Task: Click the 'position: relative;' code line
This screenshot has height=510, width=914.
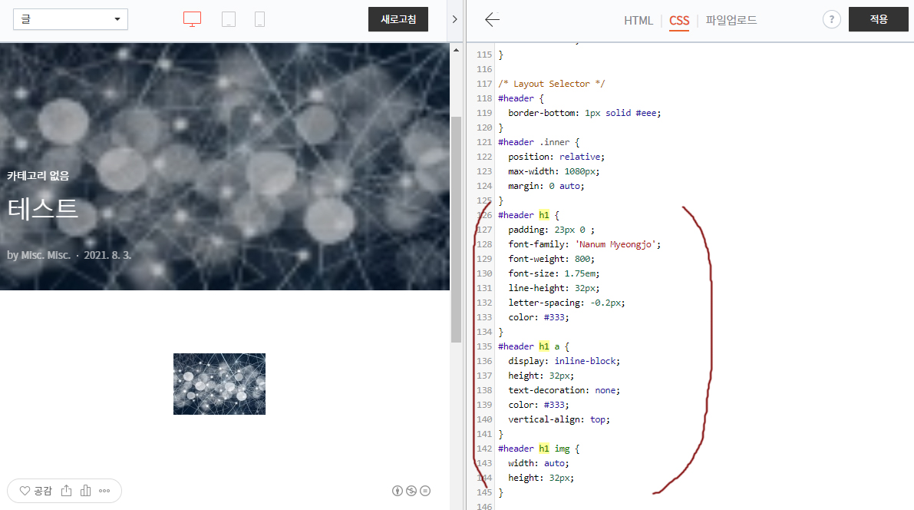Action: point(556,157)
